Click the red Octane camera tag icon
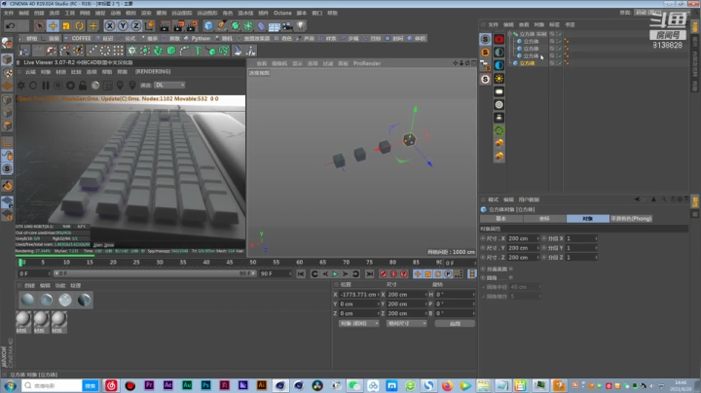The width and height of the screenshot is (701, 393). 498,39
